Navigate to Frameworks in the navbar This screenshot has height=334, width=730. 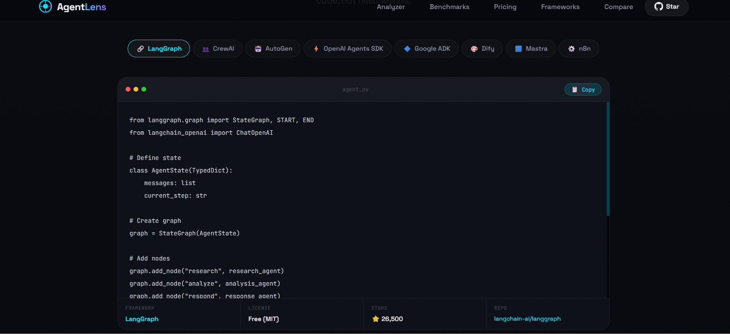[x=560, y=7]
